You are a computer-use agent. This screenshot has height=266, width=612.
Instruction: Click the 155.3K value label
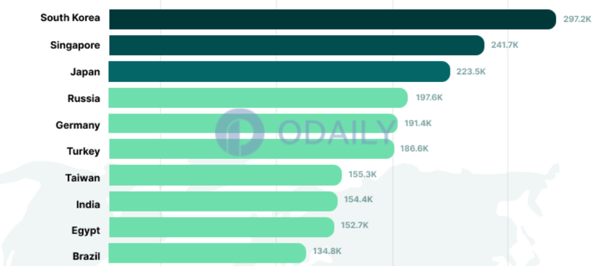[x=363, y=174]
